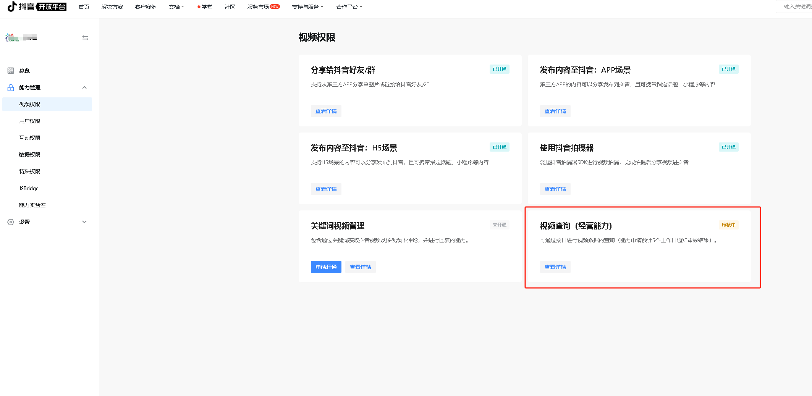View details of 使用抖音拍摄器
Image resolution: width=812 pixels, height=396 pixels.
(x=555, y=189)
